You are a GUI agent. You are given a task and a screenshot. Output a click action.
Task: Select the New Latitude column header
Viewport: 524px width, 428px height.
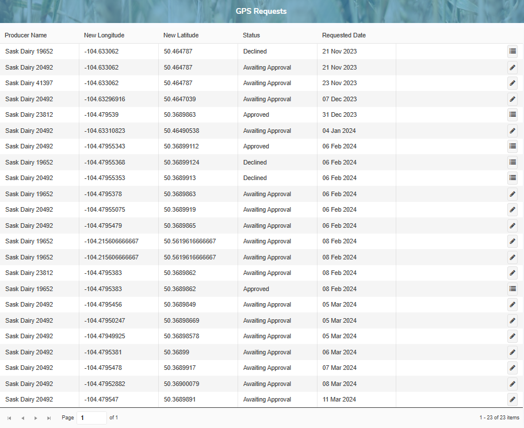(x=181, y=35)
